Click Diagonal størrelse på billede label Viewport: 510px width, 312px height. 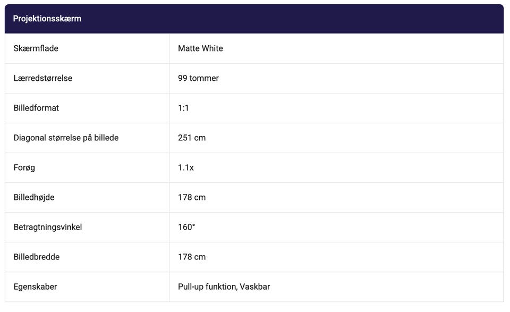tap(66, 138)
